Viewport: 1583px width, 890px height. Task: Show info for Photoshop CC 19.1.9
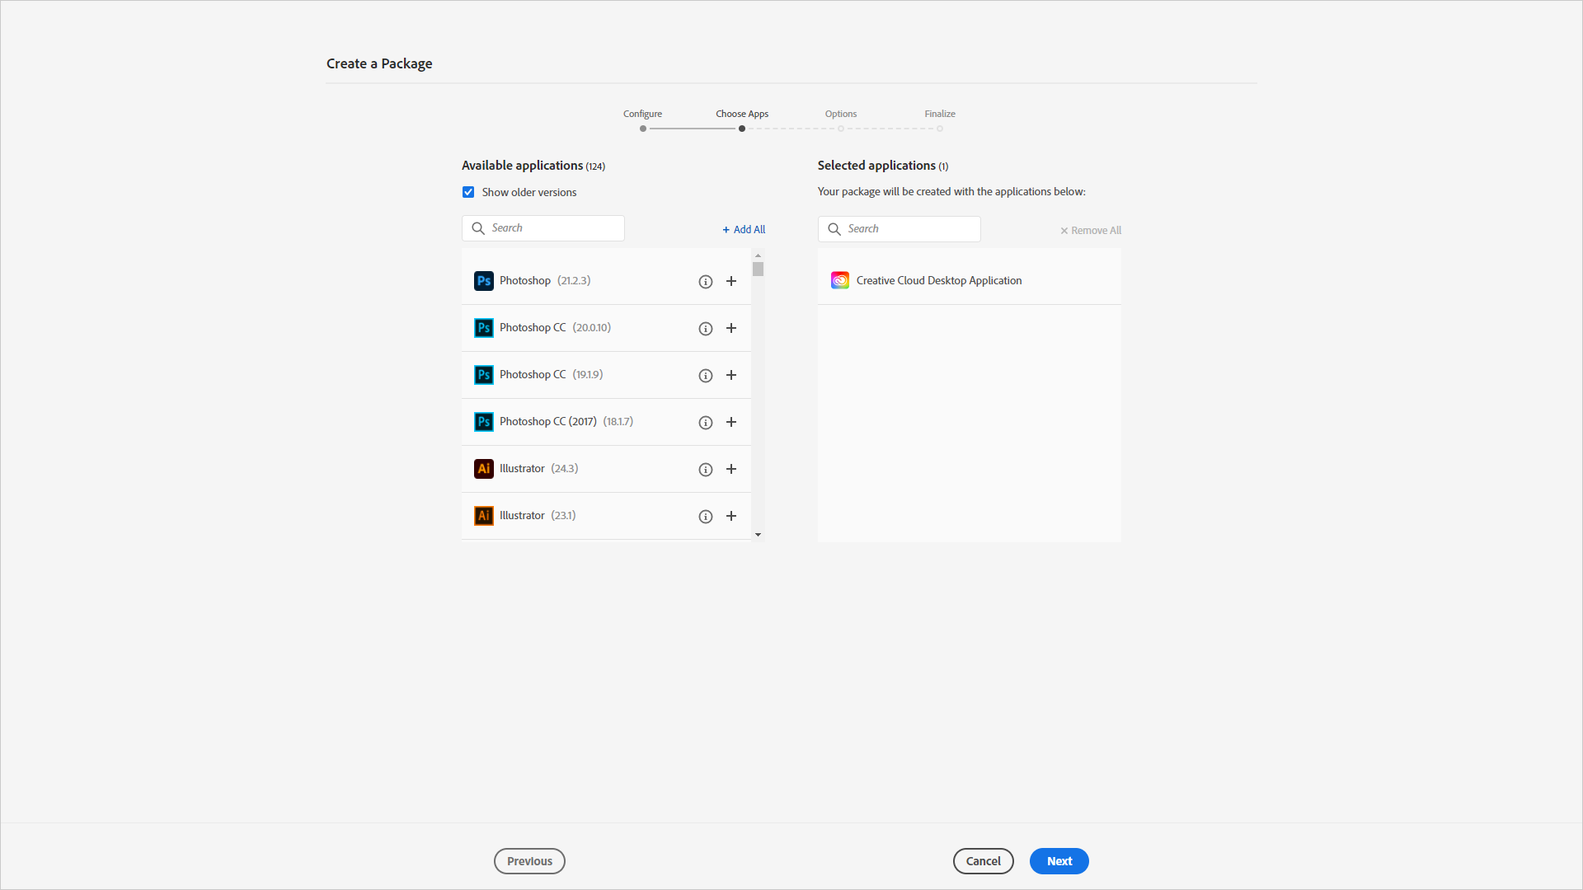[706, 376]
